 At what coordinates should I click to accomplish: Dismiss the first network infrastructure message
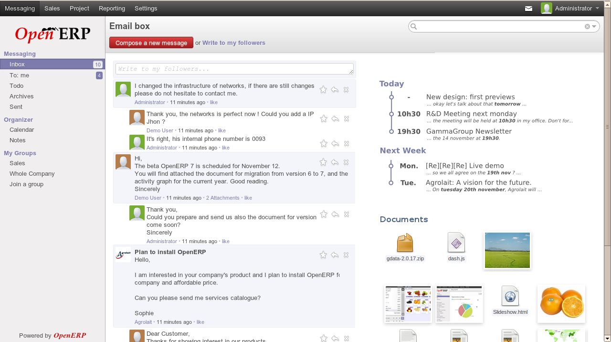click(x=347, y=89)
